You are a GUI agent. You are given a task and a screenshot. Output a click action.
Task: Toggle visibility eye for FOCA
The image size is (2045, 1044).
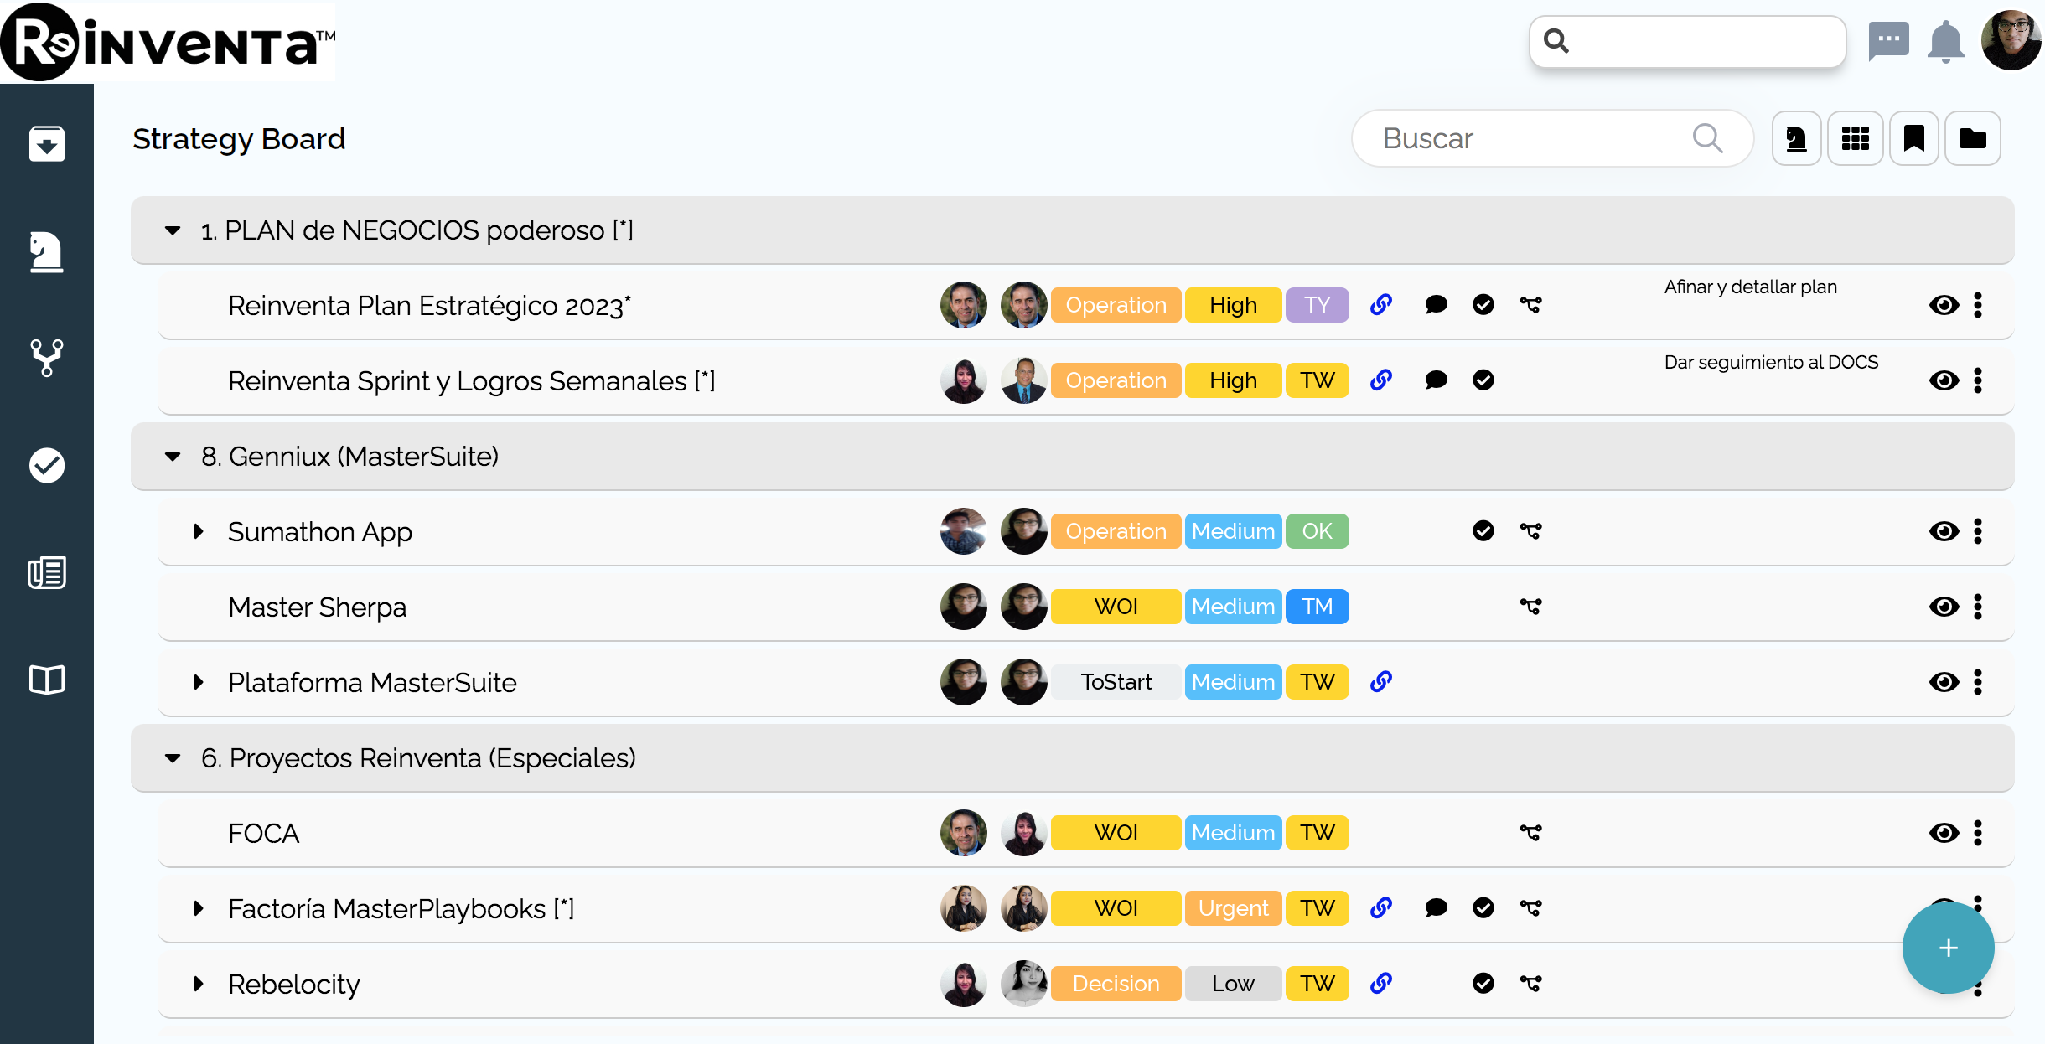[1944, 833]
